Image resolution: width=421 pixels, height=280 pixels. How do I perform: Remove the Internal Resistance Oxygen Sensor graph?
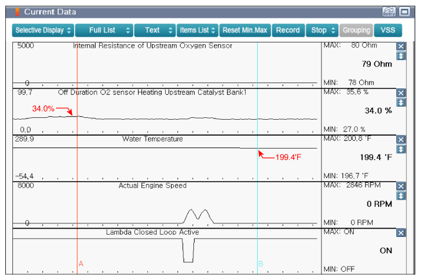401,46
